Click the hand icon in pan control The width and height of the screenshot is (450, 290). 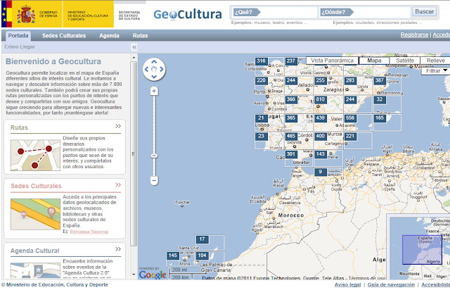click(154, 69)
